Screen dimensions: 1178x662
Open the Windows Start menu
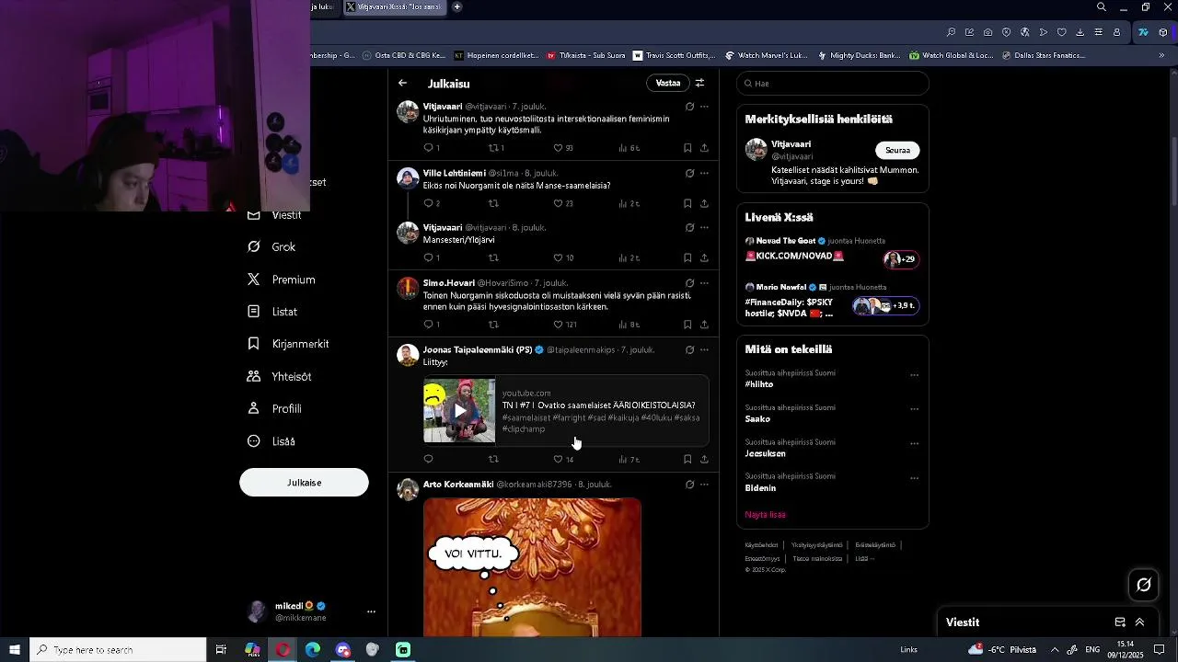(x=15, y=650)
